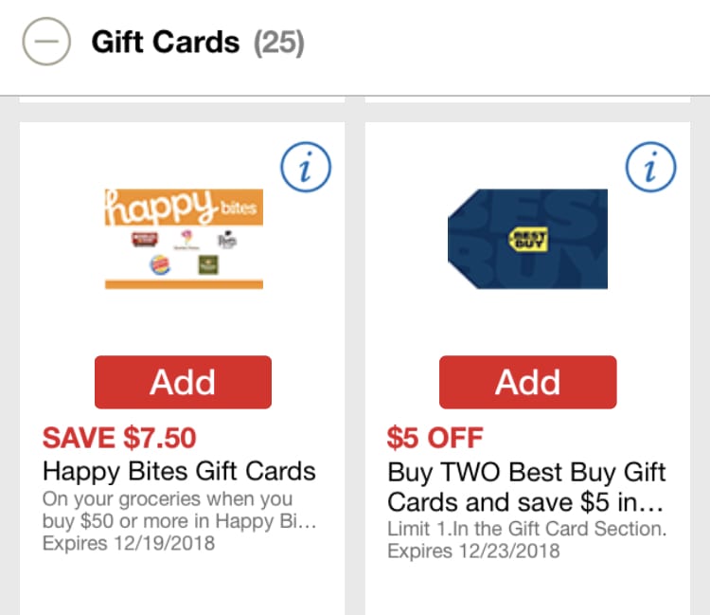Screen dimensions: 710x615
Task: Add the Happy Bites coupon
Action: tap(183, 382)
